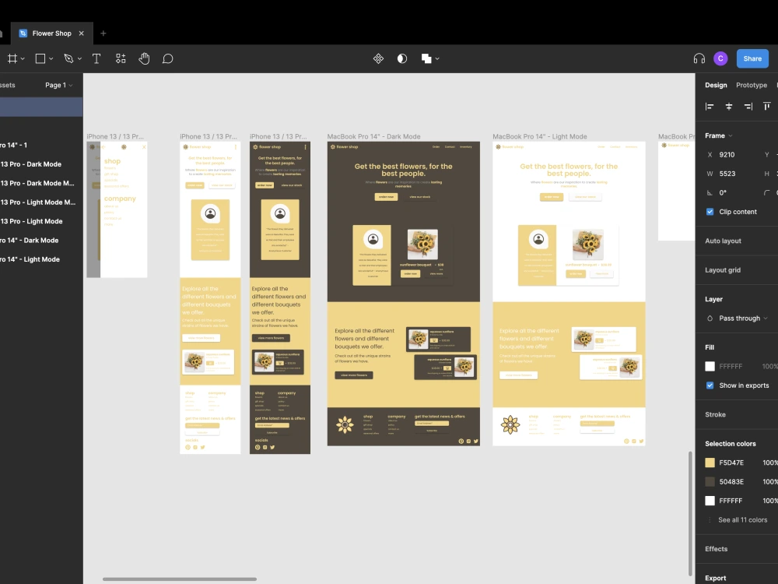
Task: Click the width field 5523
Action: 727,174
